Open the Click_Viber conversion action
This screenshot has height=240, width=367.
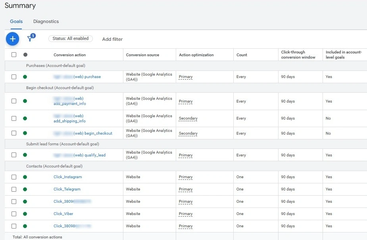tap(64, 213)
